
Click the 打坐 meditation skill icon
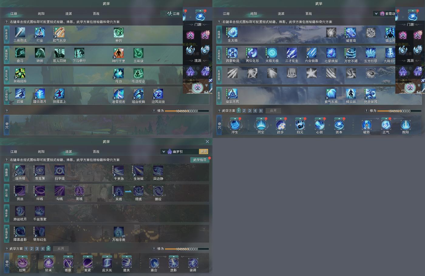[x=40, y=33]
